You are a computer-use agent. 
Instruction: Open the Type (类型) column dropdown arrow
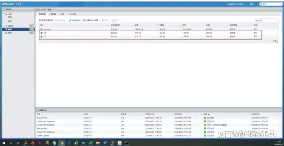coord(227,25)
